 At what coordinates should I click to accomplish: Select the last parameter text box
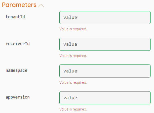coord(105,98)
